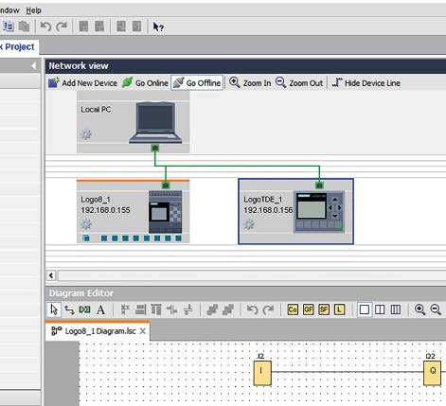Zoom in the diagram editor
Image resolution: width=446 pixels, height=406 pixels.
[x=419, y=309]
